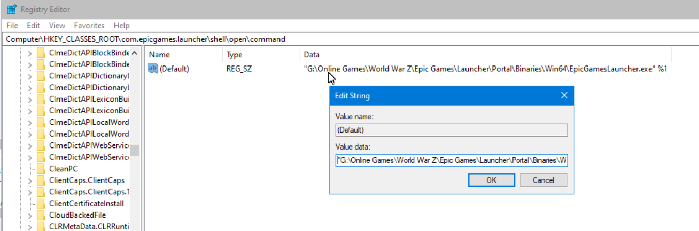Viewport: 699px width, 231px height.
Task: Click the EpicGamesLauncher.exe data value
Action: click(486, 69)
